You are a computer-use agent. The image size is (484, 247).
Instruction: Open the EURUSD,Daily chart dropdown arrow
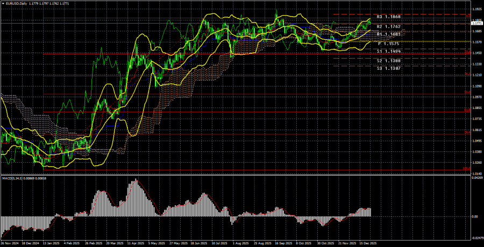(x=3, y=4)
